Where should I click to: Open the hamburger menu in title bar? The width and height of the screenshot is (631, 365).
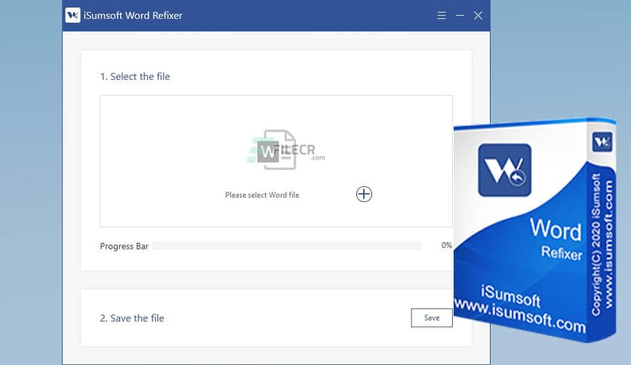click(442, 15)
